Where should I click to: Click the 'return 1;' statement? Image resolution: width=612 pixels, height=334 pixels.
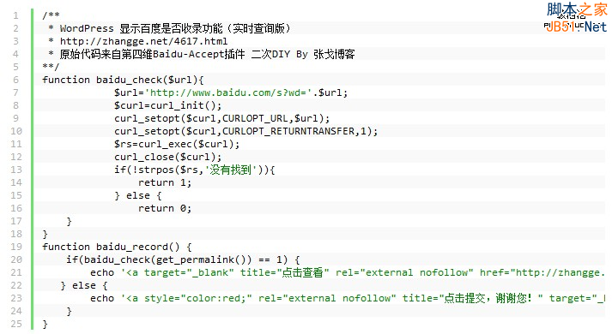[x=165, y=182]
